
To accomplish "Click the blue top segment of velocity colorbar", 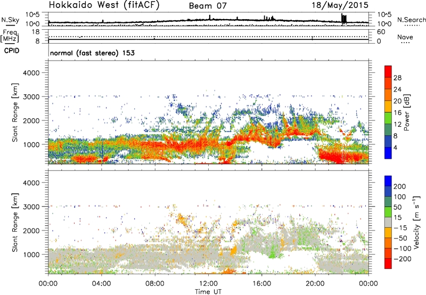I will (388, 181).
